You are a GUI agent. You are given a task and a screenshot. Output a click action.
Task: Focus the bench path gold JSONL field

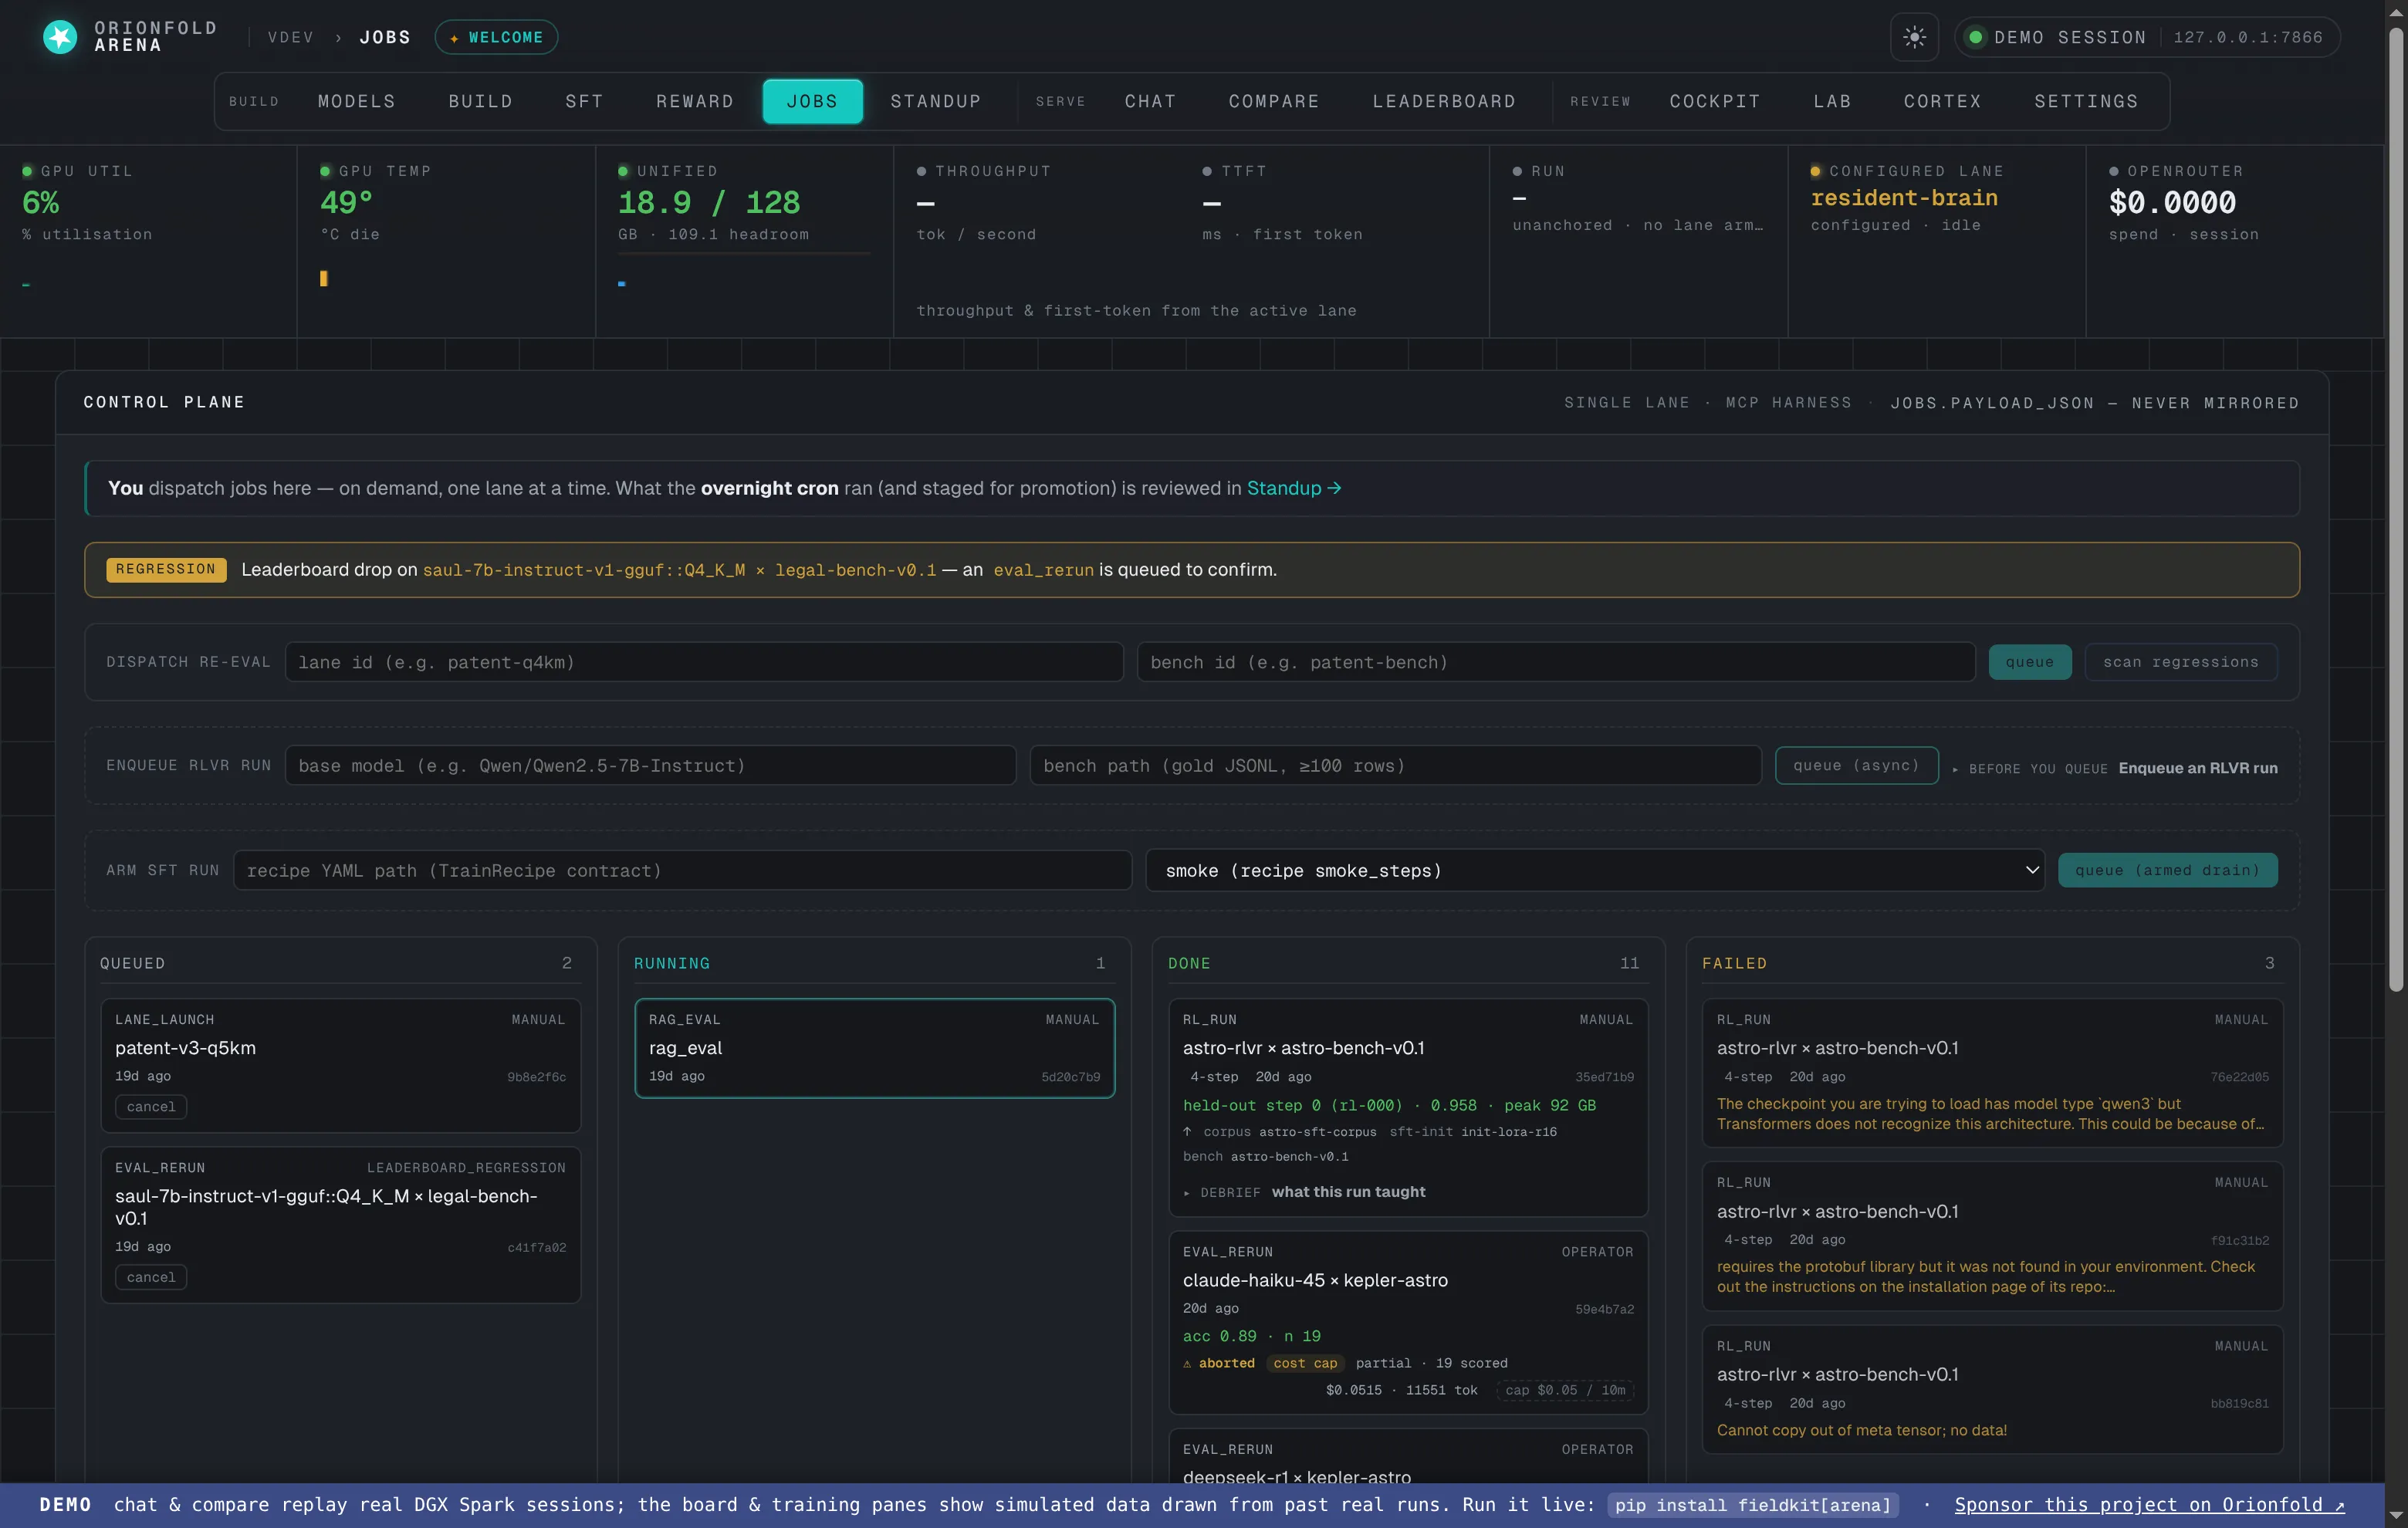tap(1395, 766)
